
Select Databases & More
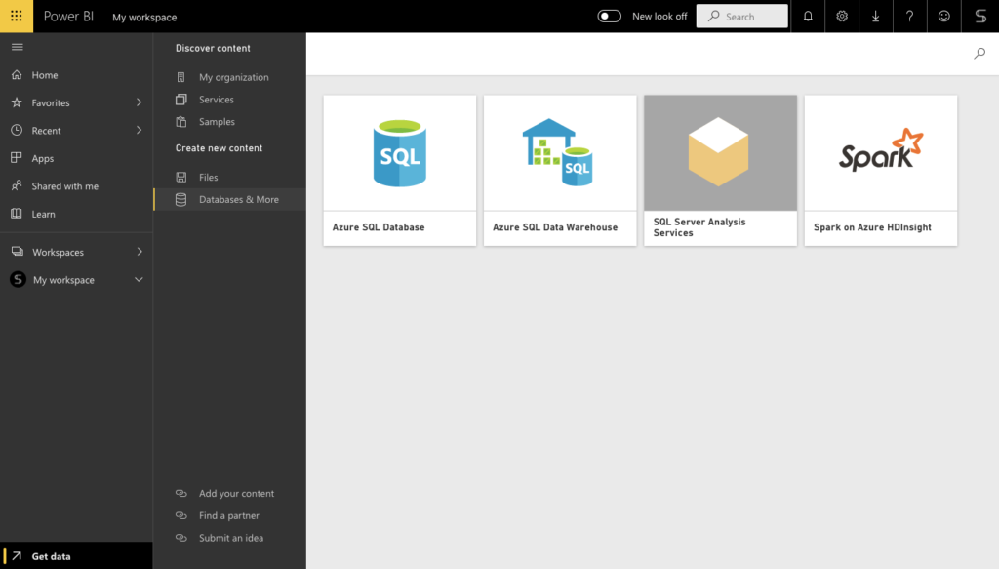pos(230,199)
